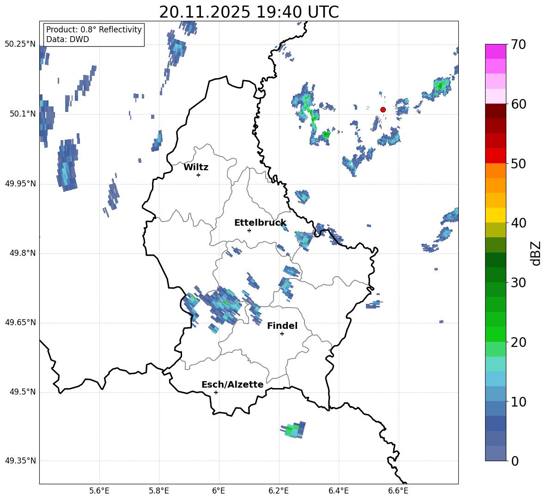
Task: Click the dBZ colorbar axis label
Action: [x=536, y=253]
